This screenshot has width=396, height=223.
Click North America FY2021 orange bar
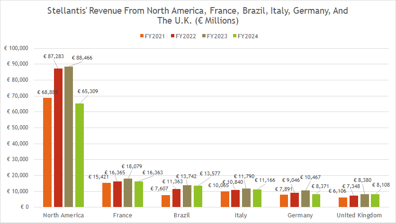click(47, 153)
